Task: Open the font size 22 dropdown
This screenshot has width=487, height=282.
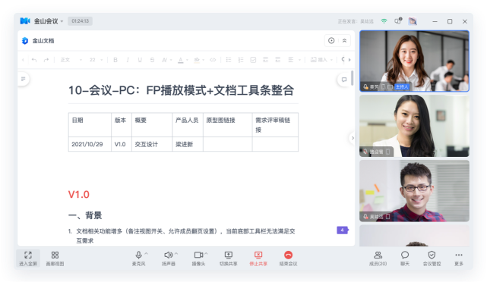Action: (96, 60)
